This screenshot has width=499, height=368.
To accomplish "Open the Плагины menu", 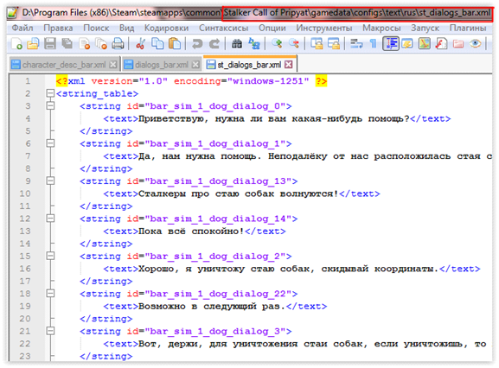I will pos(468,28).
